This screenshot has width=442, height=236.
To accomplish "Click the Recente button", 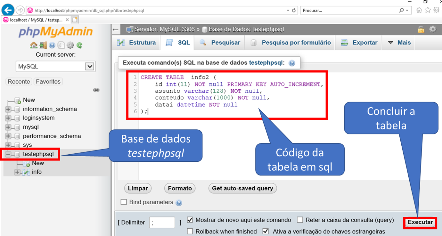I will point(19,82).
